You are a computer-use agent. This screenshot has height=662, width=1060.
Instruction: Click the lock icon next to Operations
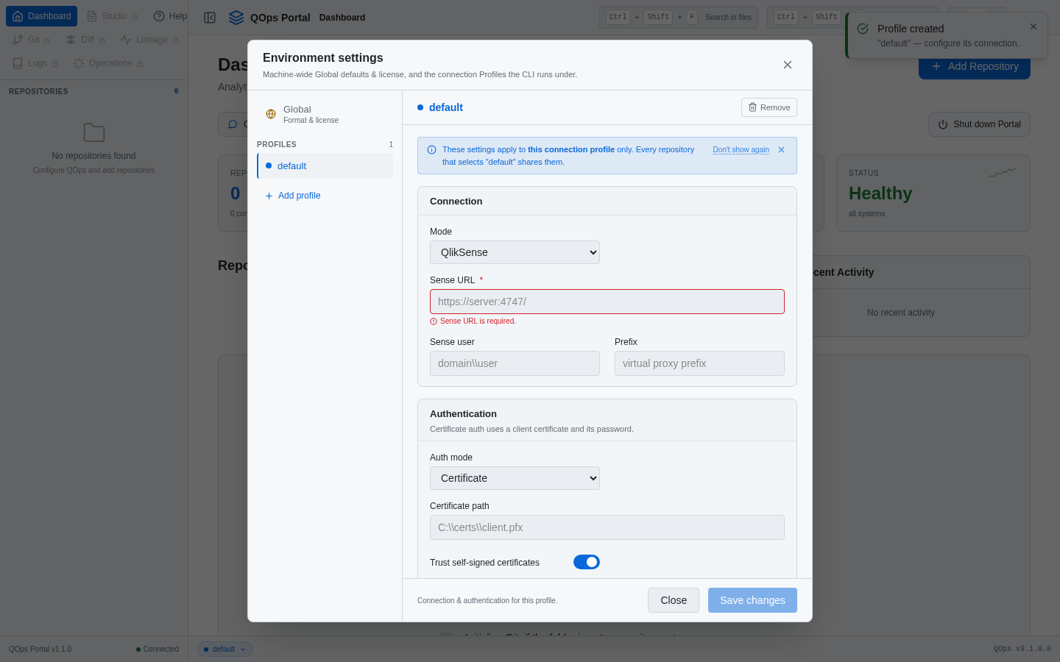coord(140,64)
